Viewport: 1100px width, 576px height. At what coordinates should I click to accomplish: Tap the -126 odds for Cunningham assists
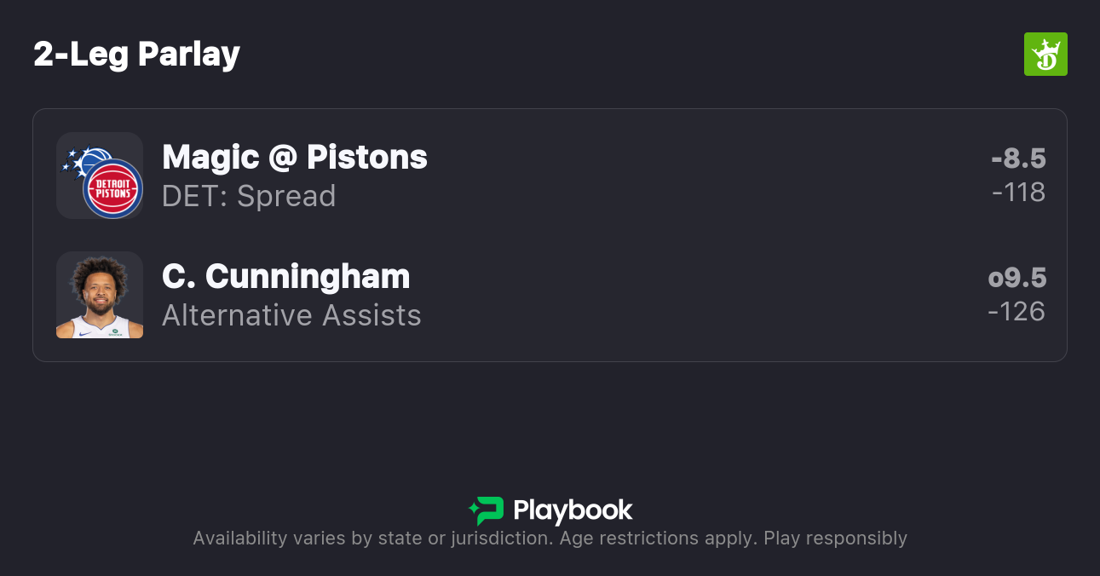[1016, 312]
